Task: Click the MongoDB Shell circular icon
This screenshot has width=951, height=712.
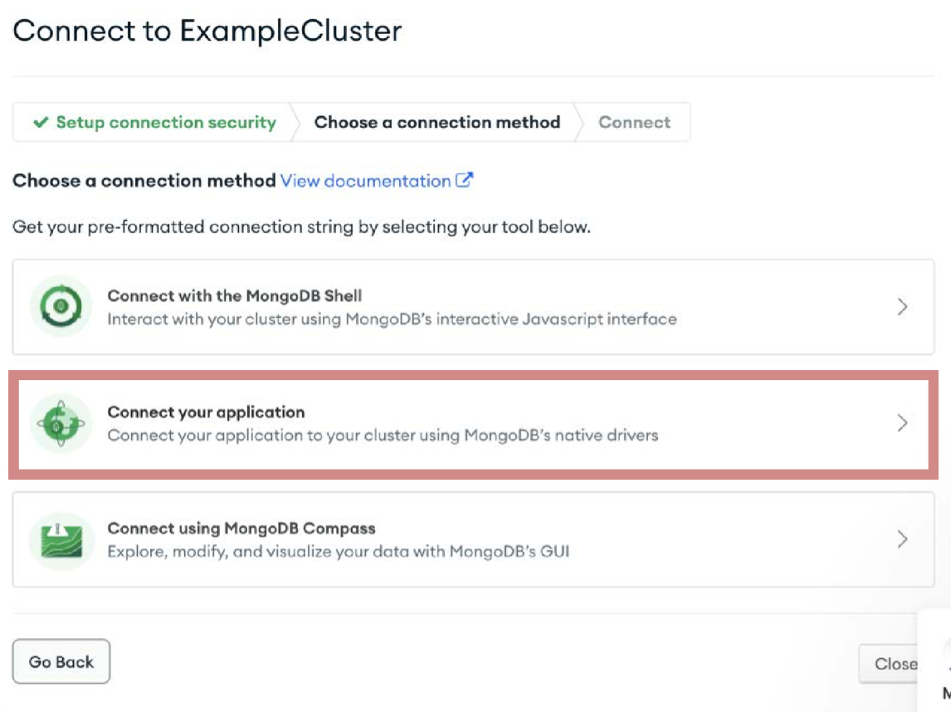Action: point(61,305)
